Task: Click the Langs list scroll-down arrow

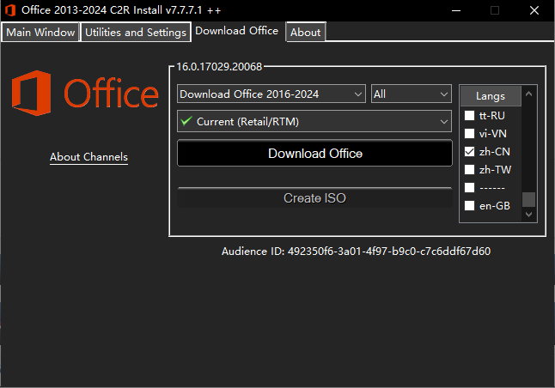Action: pos(529,215)
